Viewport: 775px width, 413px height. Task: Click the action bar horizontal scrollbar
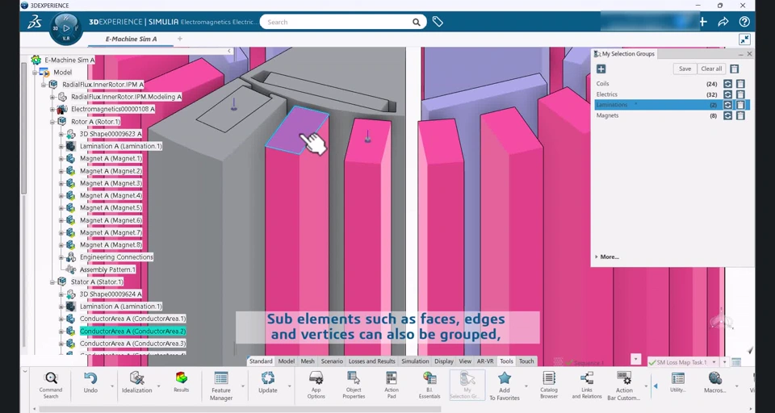point(240,409)
